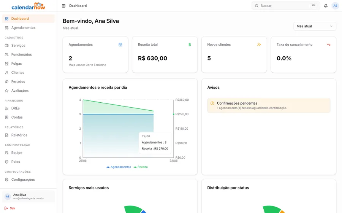Click the Folgas calendar-off icon
This screenshot has width=342, height=213.
tap(7, 64)
